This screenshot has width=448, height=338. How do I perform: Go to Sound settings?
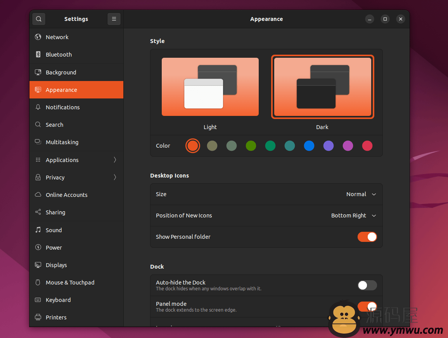coord(76,230)
